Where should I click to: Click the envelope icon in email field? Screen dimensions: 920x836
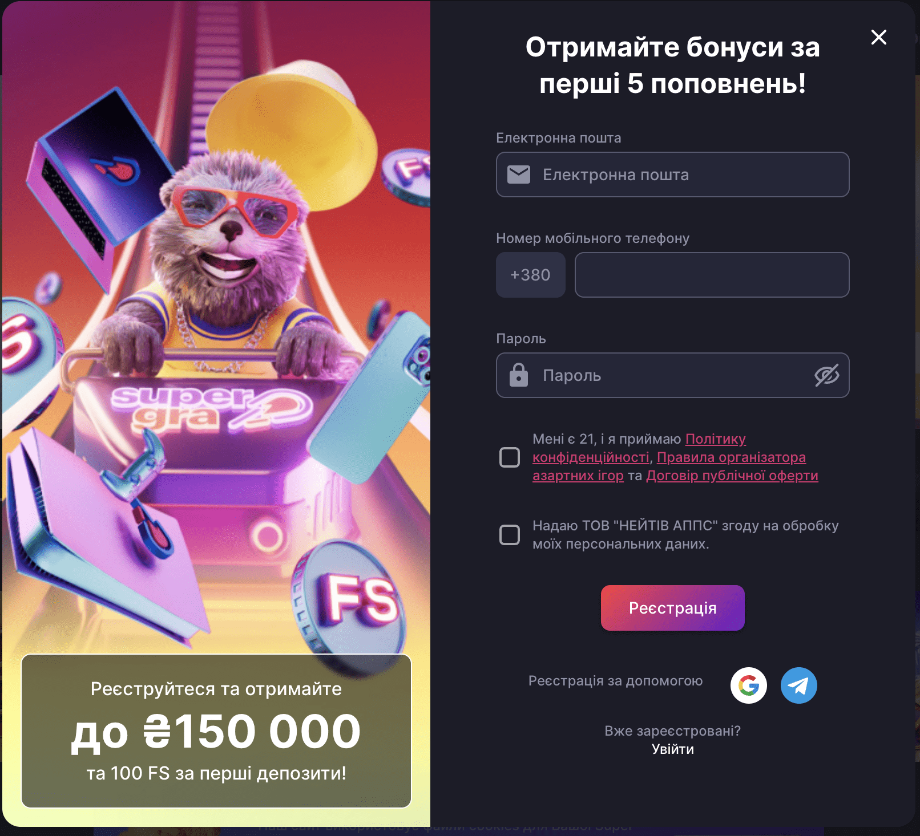(519, 174)
